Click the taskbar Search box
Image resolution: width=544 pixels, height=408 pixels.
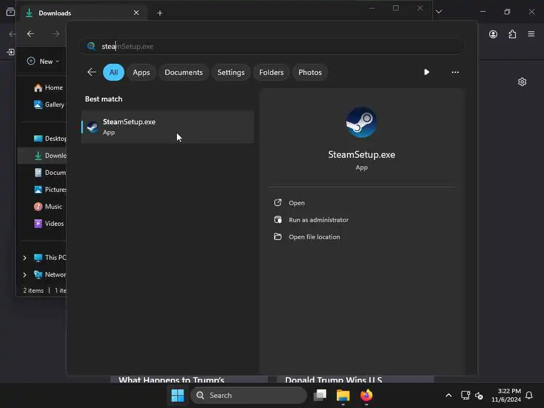[249, 395]
